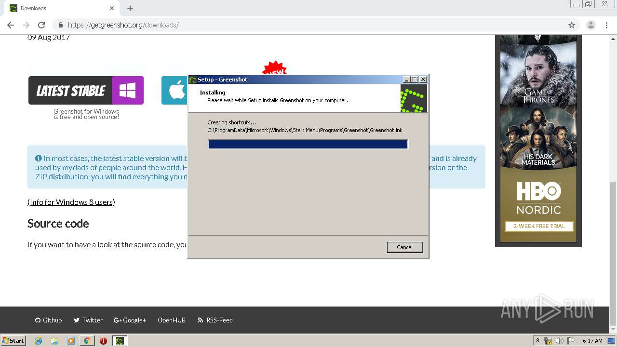The height and width of the screenshot is (347, 617).
Task: Click the 2-Week Free Trial HBO ad button
Action: tap(539, 226)
